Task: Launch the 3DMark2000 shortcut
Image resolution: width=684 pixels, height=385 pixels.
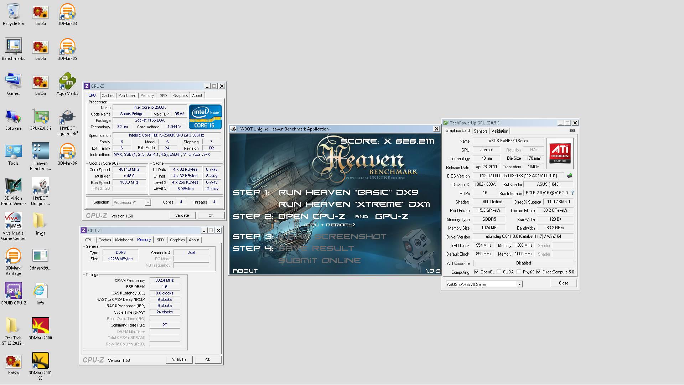Action: (x=40, y=329)
